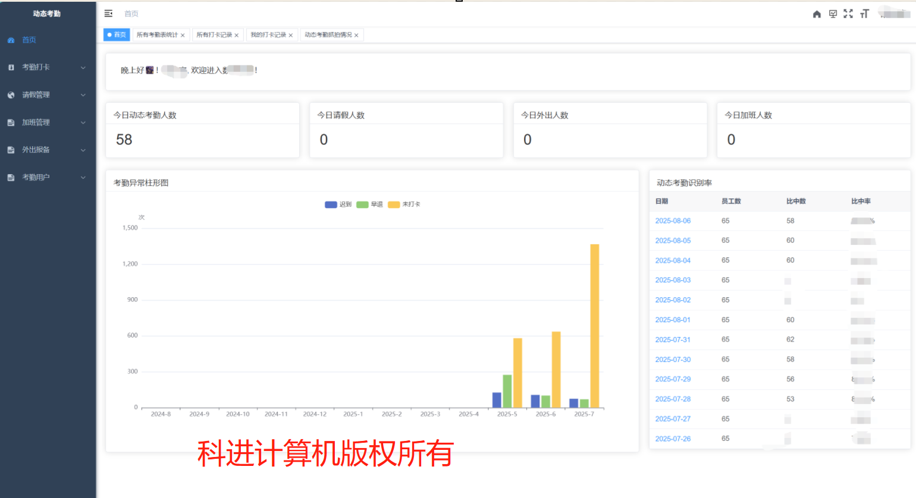916x498 pixels.
Task: Open date link 2025-07-30
Action: coord(673,360)
